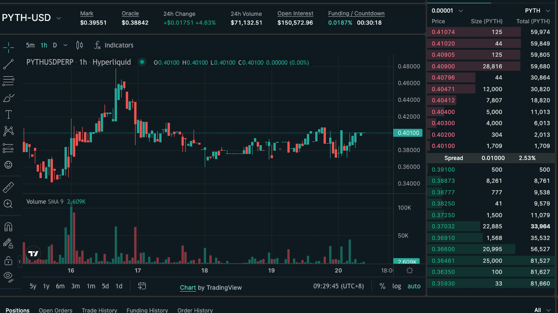Click the green market status dot

(142, 62)
